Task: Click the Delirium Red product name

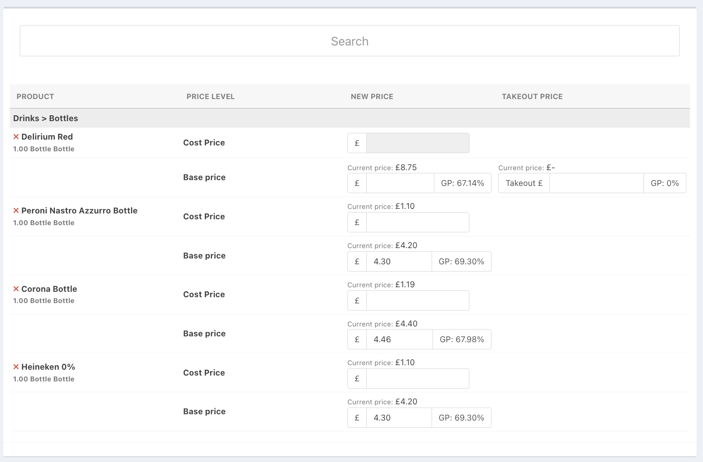Action: point(47,137)
